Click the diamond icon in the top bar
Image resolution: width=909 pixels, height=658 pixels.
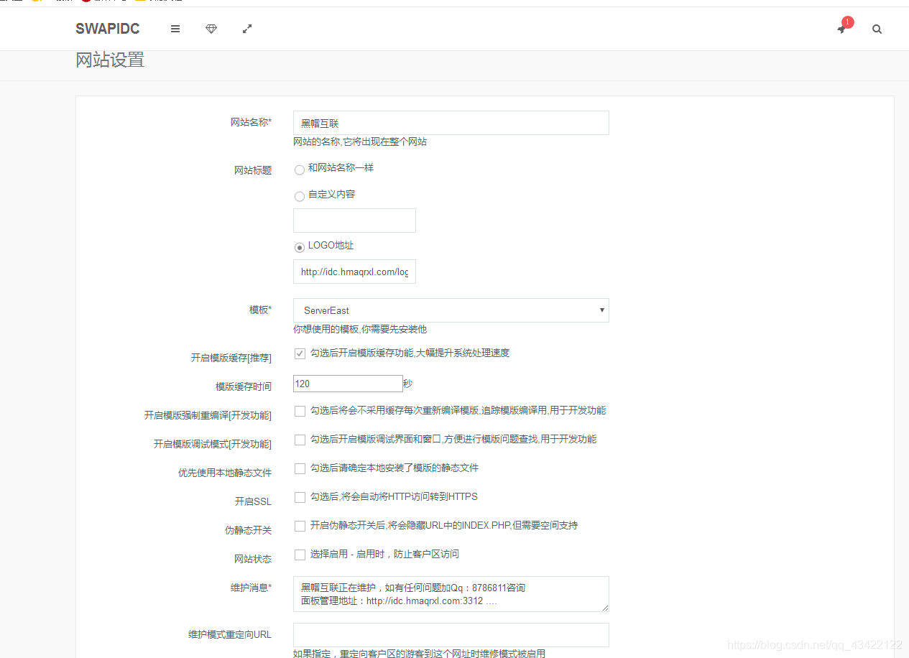coord(211,29)
